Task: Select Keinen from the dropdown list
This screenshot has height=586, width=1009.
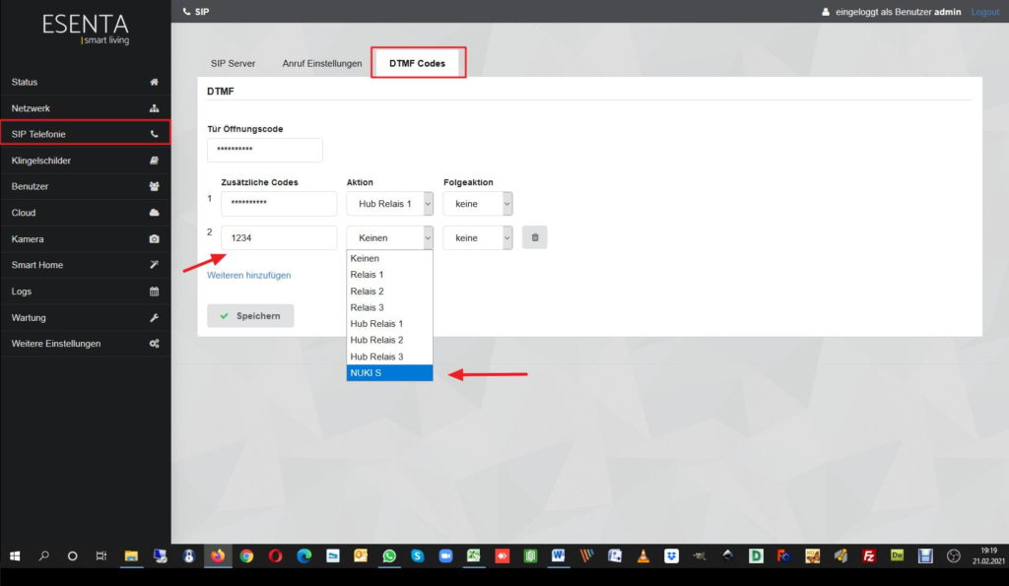Action: pos(389,258)
